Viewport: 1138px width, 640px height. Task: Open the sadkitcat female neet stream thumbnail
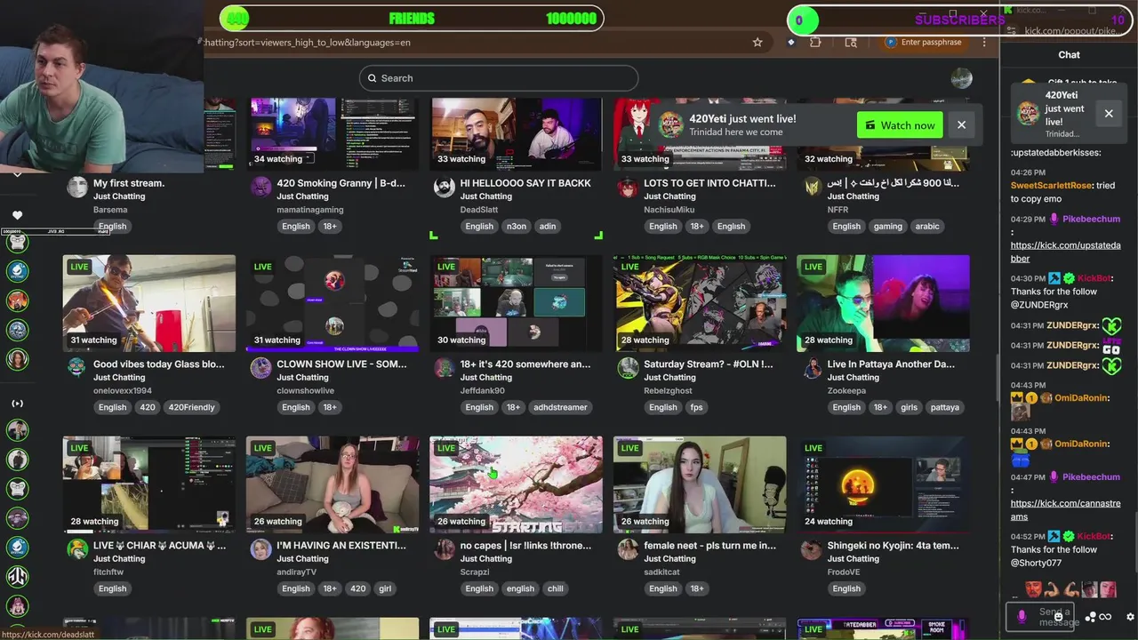(700, 484)
